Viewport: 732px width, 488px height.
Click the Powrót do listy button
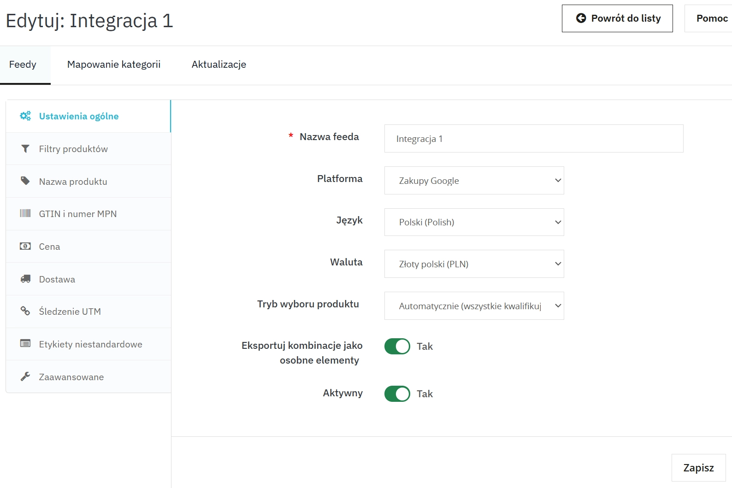tap(617, 18)
